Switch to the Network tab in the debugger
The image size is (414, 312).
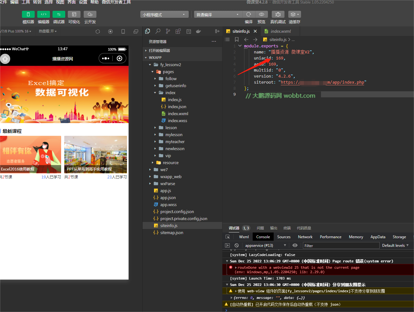pyautogui.click(x=305, y=237)
